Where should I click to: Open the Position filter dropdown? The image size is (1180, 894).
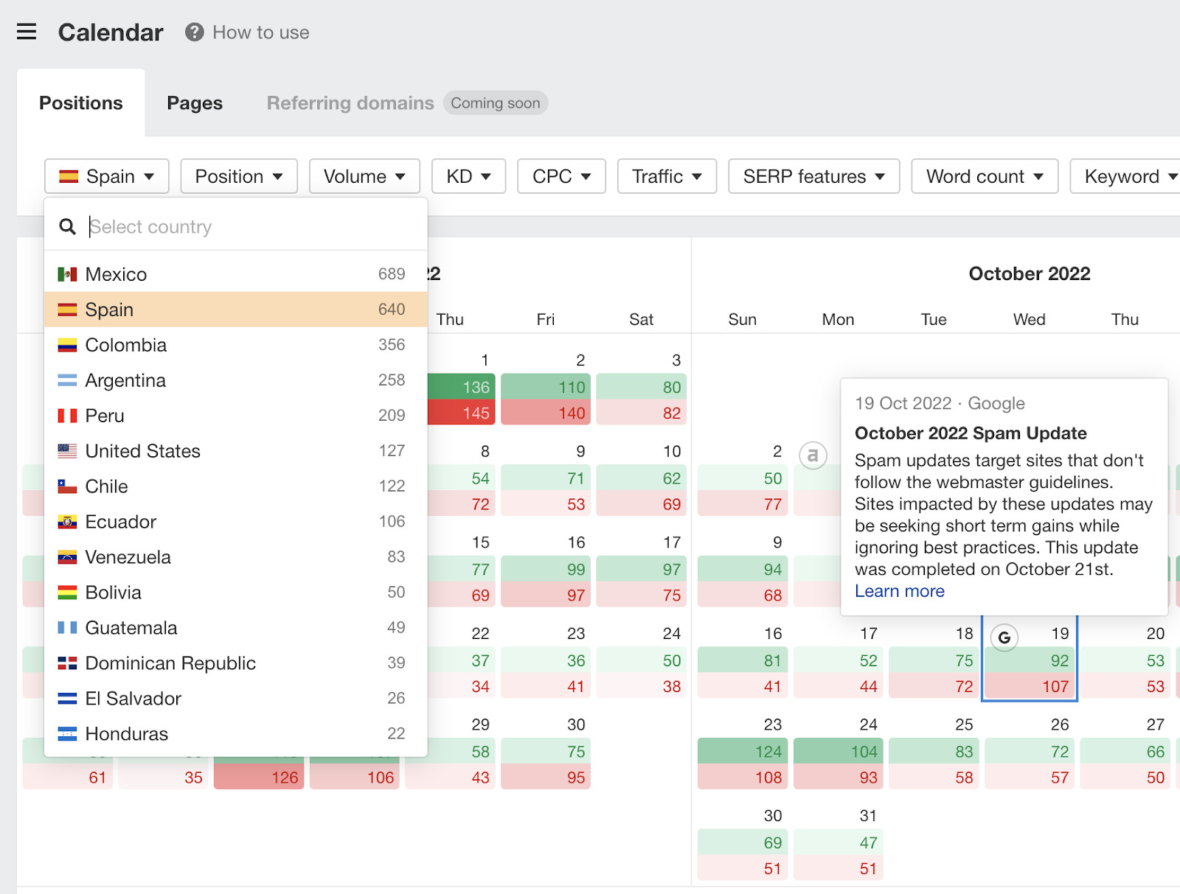tap(238, 176)
